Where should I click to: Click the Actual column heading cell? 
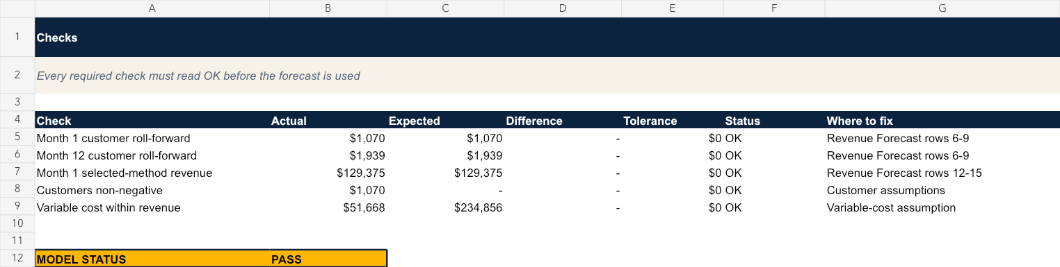click(x=328, y=120)
